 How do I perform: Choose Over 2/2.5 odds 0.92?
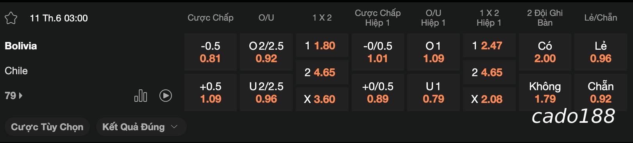(266, 52)
